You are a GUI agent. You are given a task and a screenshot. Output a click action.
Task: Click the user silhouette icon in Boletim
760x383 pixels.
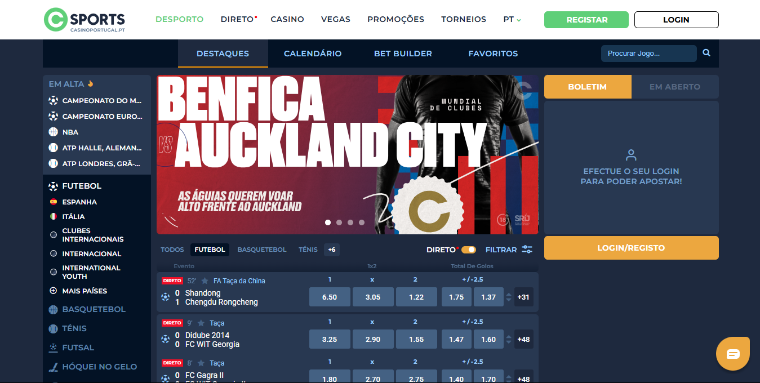coord(631,155)
